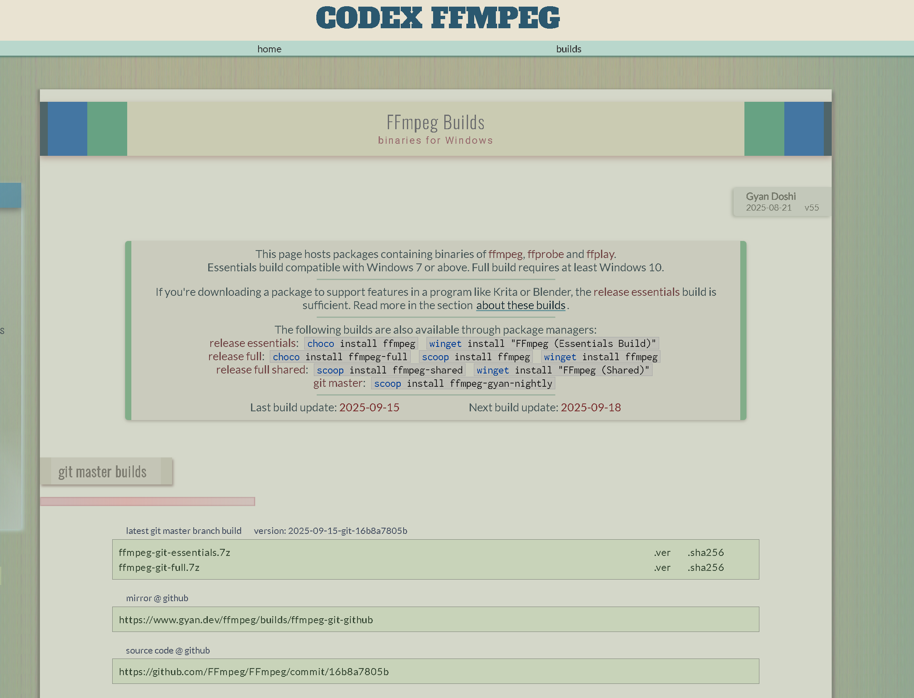Open the FFmpeg commit 16b8a7805b GitHub link
Image resolution: width=914 pixels, height=698 pixels.
click(254, 672)
